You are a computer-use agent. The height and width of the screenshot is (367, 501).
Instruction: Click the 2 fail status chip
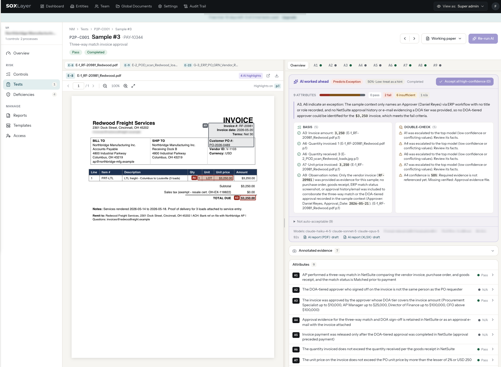388,95
